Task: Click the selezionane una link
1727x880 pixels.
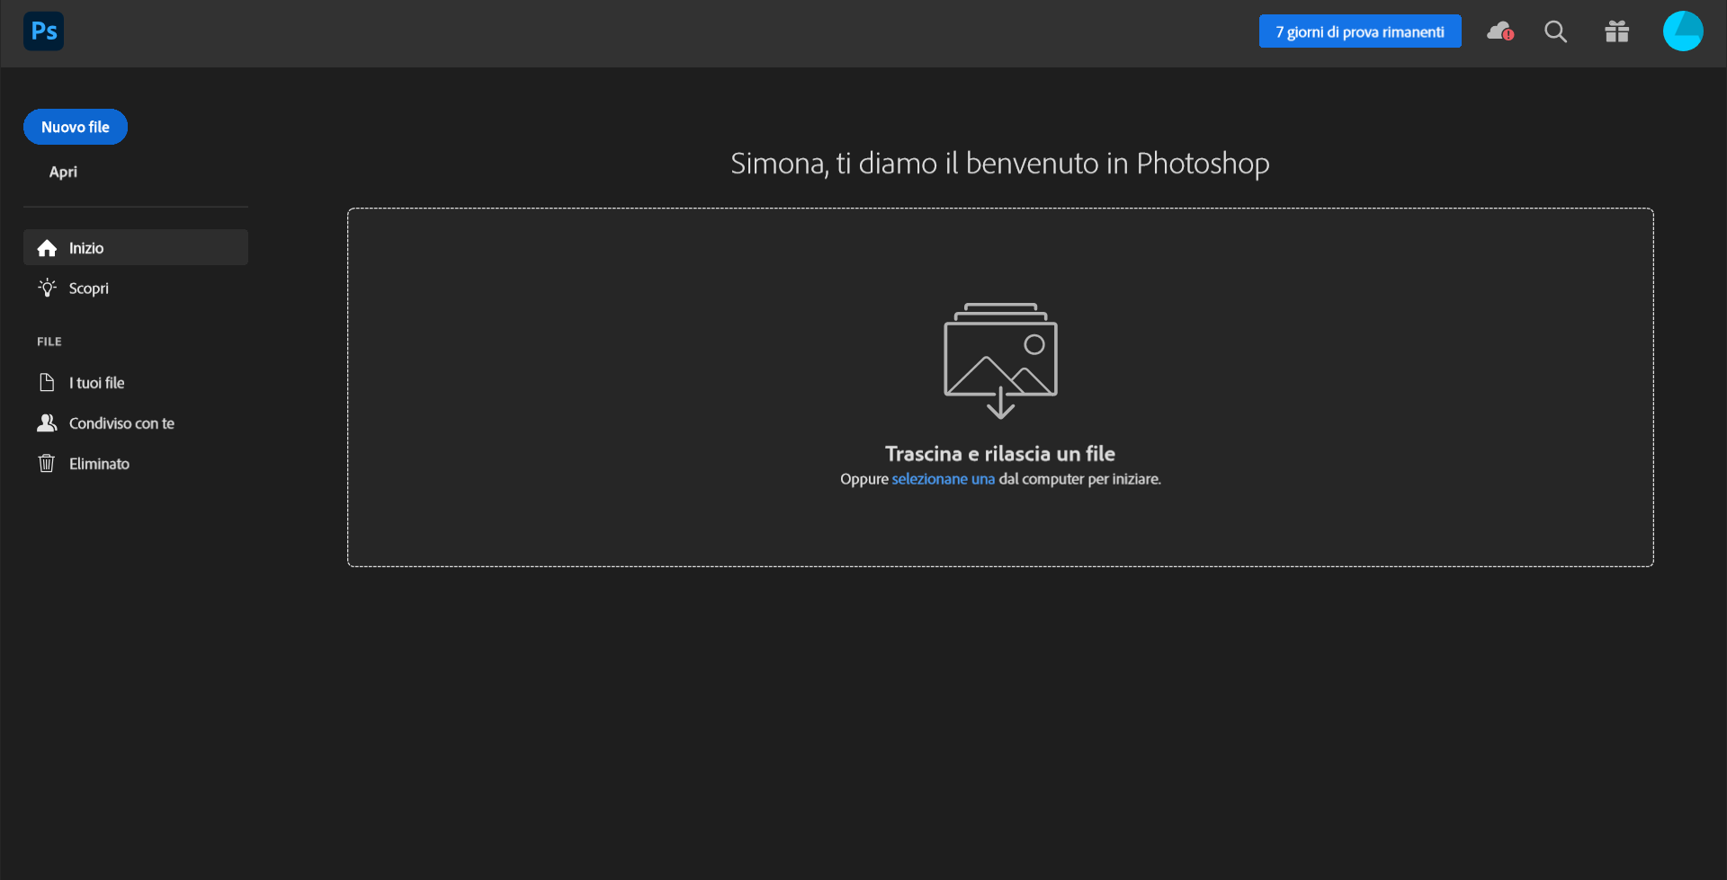Action: click(x=942, y=479)
